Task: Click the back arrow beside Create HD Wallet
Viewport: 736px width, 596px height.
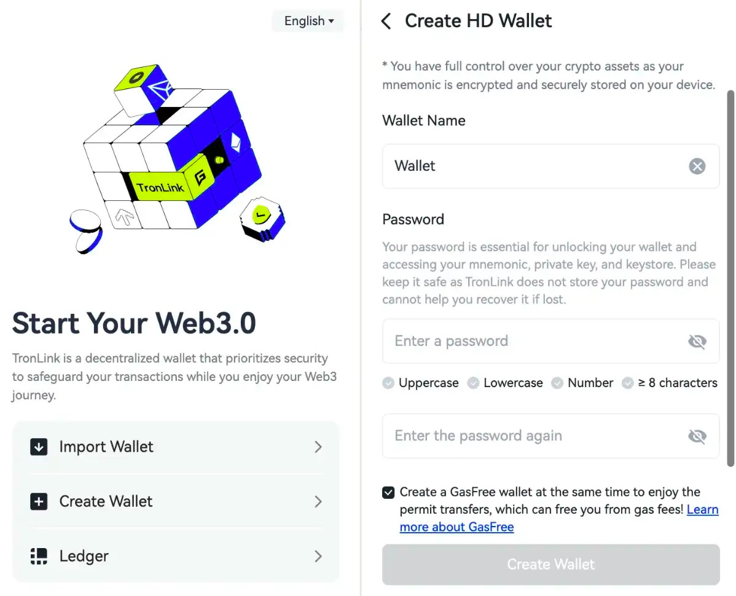Action: point(386,22)
